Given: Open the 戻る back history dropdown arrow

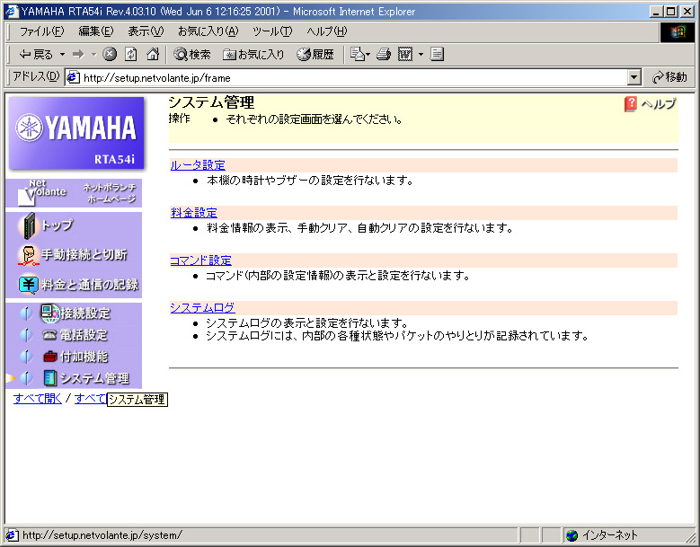Looking at the screenshot, I should click(x=62, y=54).
